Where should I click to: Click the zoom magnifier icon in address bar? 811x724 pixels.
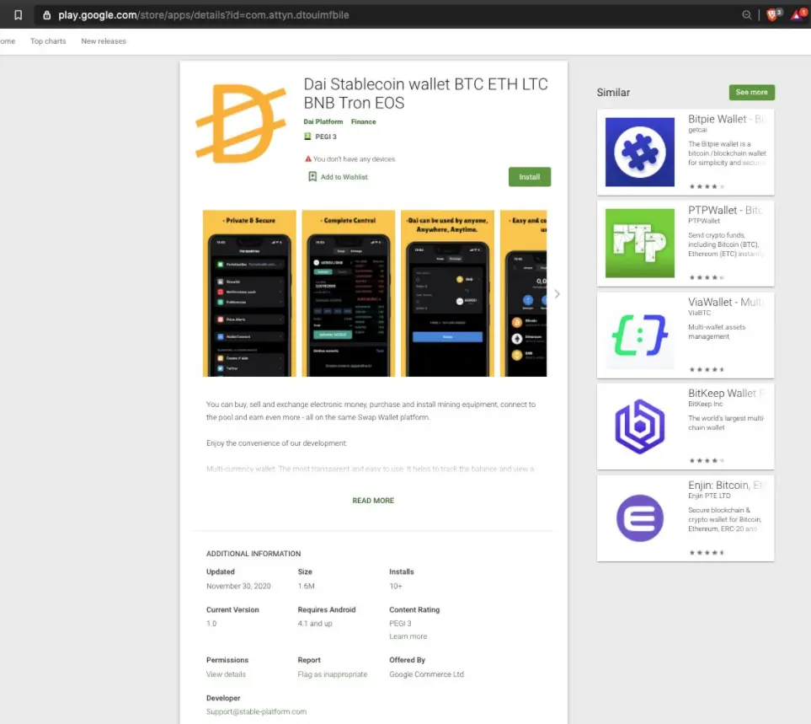point(746,15)
